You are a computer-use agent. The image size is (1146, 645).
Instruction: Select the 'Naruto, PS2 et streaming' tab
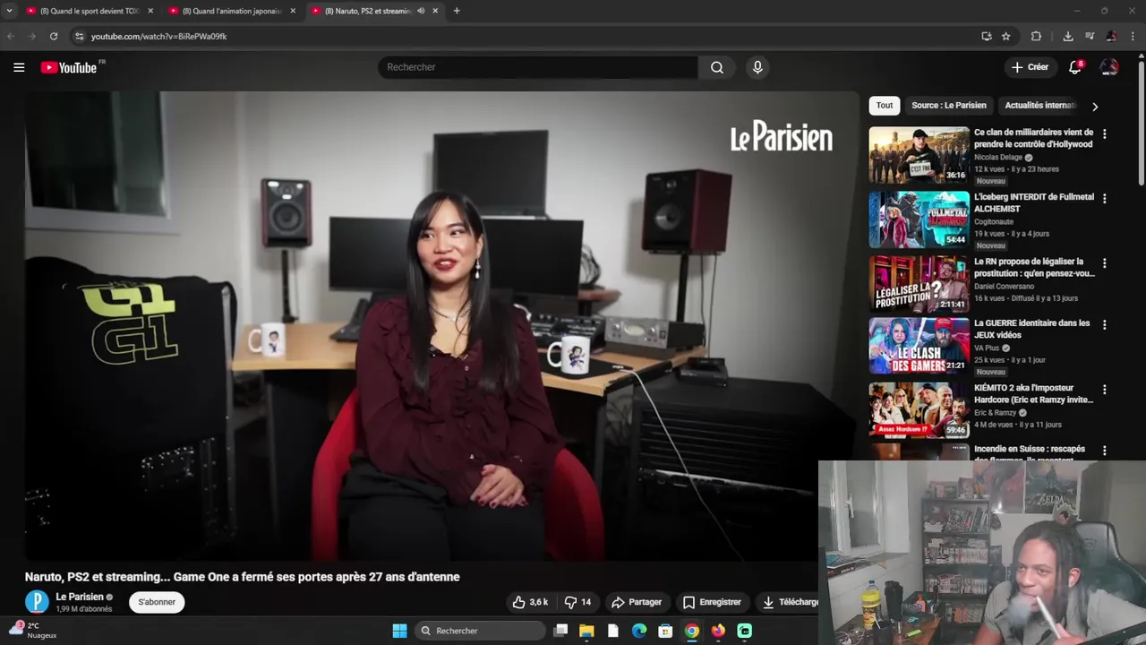pyautogui.click(x=369, y=11)
